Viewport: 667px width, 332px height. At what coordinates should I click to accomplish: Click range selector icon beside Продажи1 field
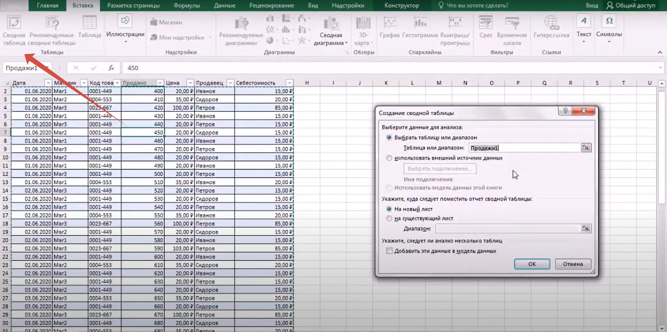[x=586, y=148]
